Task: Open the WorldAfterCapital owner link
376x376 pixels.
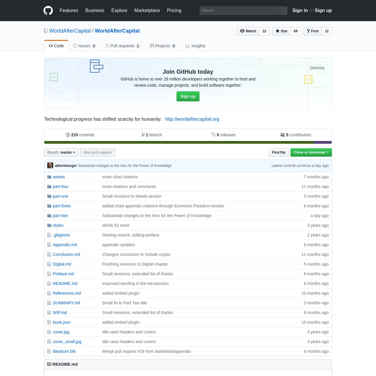Action: (70, 31)
